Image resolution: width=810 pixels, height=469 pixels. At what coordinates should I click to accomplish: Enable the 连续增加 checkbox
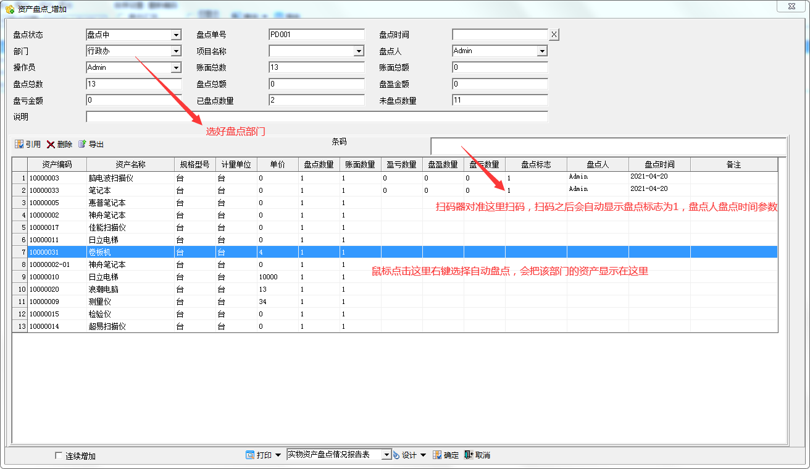click(x=59, y=456)
